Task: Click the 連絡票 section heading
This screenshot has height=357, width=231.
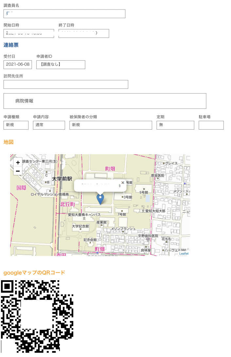Action: (11, 45)
